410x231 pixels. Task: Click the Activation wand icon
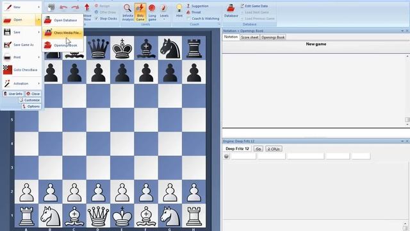coord(7,83)
